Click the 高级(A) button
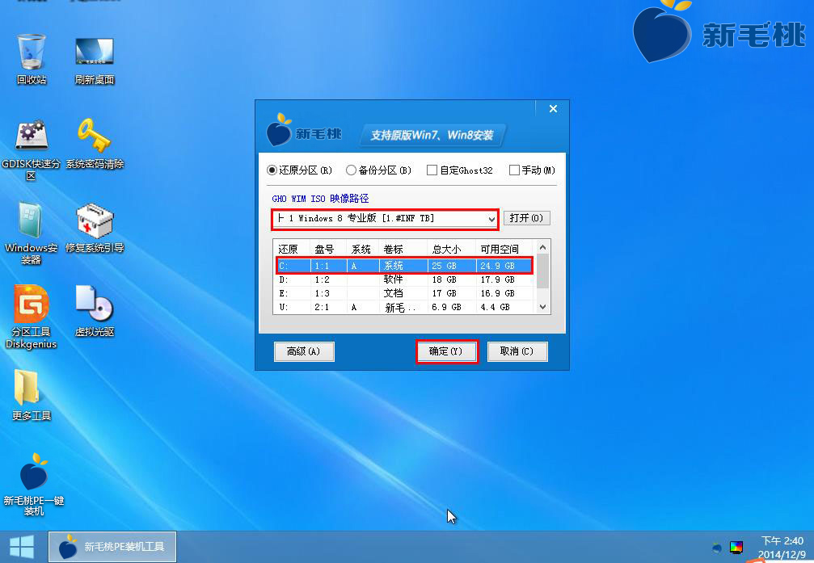This screenshot has height=563, width=814. (x=304, y=351)
